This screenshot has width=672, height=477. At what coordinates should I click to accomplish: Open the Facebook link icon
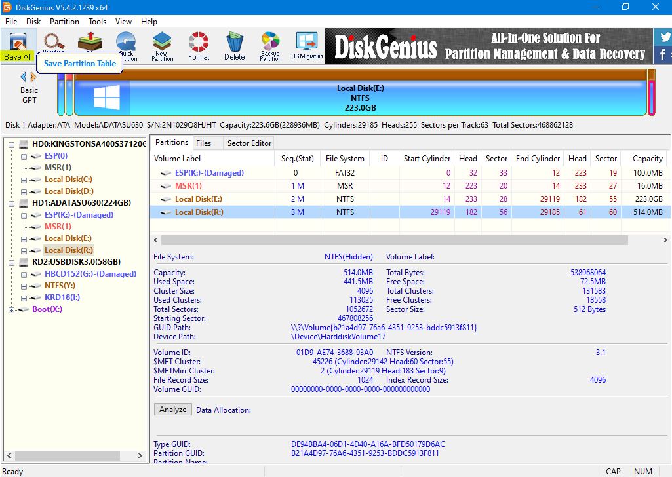[x=663, y=54]
